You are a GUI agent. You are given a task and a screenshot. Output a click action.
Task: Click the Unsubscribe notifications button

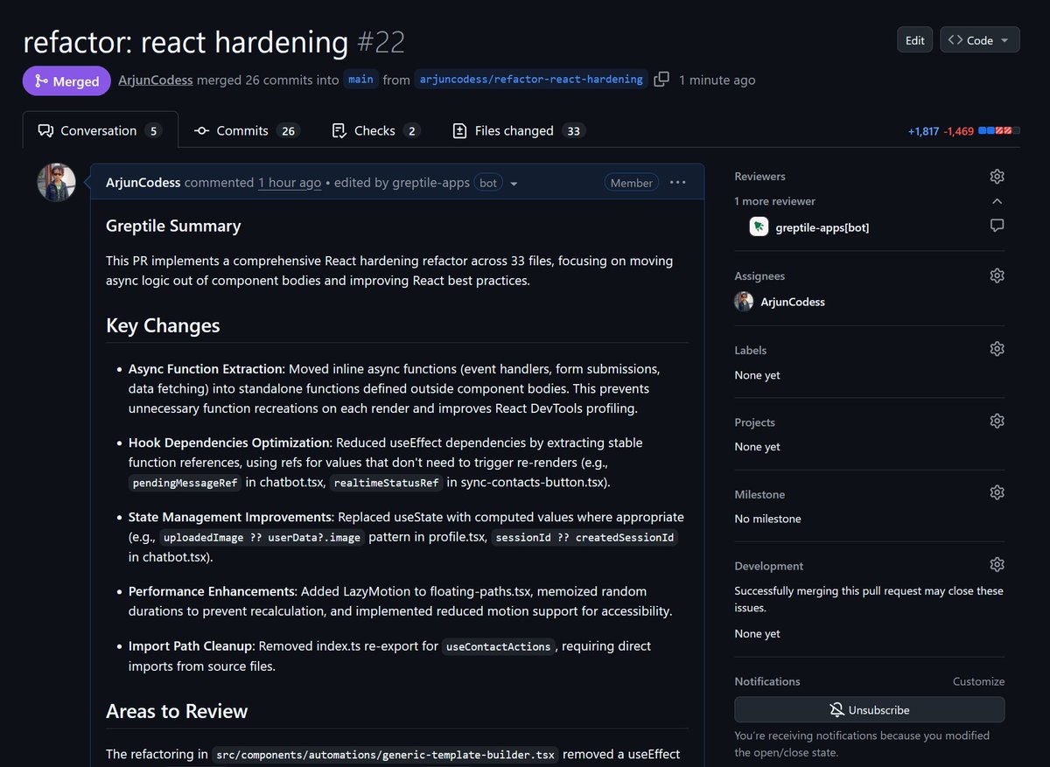pos(869,710)
